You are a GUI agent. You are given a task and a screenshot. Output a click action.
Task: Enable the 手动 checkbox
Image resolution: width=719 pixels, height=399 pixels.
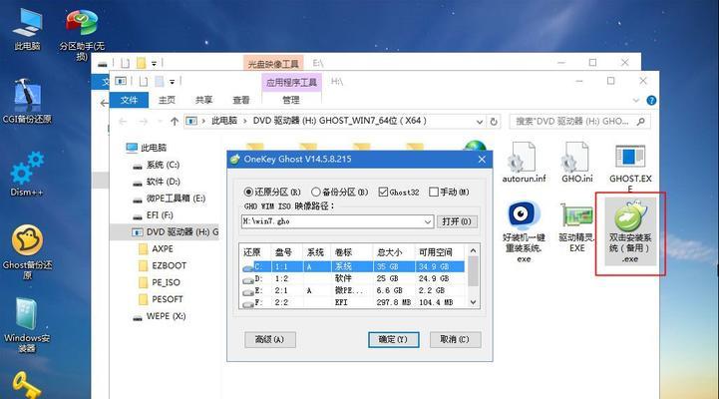(x=449, y=192)
